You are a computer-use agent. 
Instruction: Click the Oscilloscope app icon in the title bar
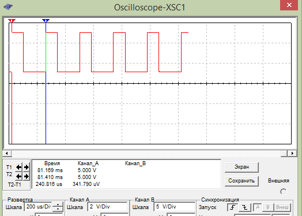pos(8,7)
